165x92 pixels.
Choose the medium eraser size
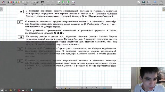click(35, 2)
